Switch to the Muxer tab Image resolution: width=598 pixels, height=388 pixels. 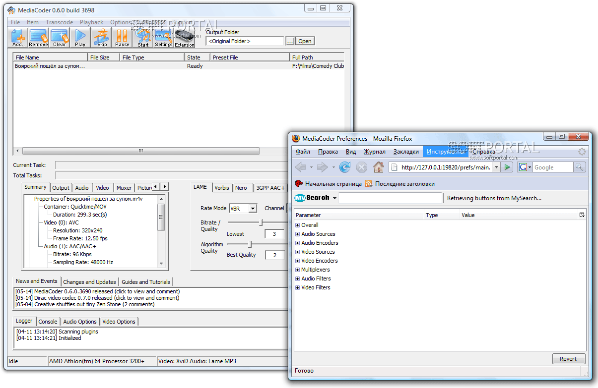pyautogui.click(x=124, y=188)
